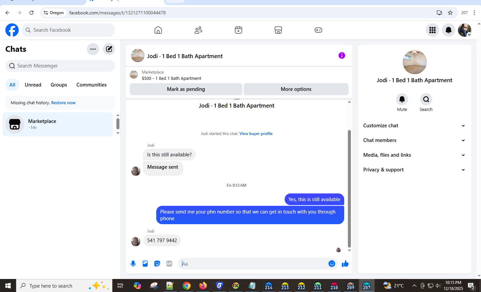Open conversation information purple icon
481x292 pixels.
[342, 55]
